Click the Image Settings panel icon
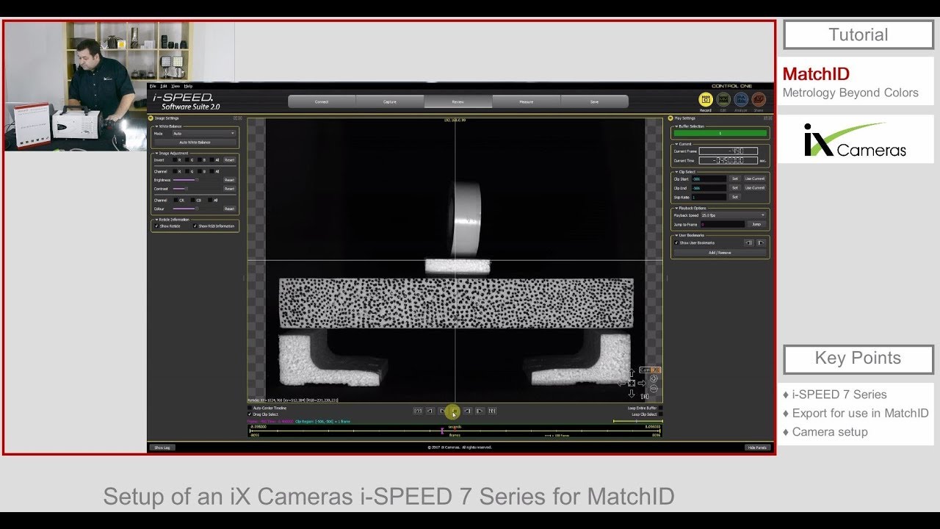The height and width of the screenshot is (529, 940). 151,118
